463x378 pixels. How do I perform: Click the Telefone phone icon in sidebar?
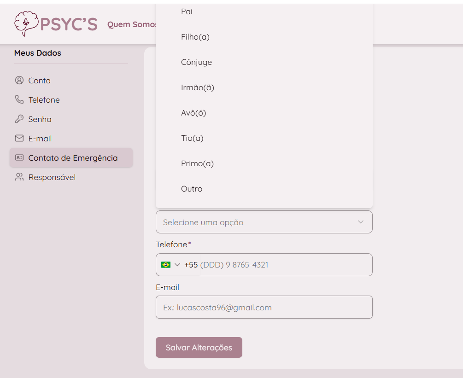pos(19,100)
